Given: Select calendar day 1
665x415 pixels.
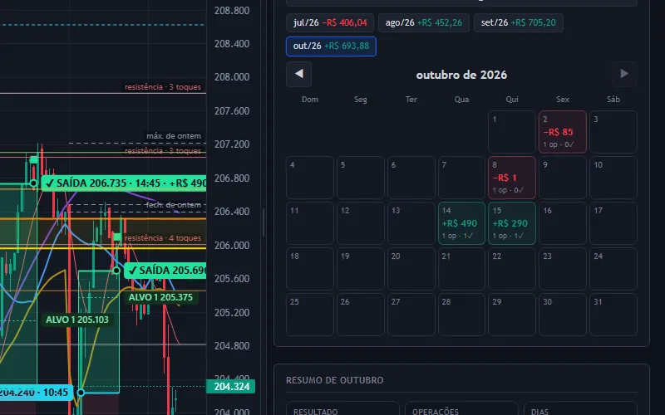Looking at the screenshot, I should pos(512,132).
